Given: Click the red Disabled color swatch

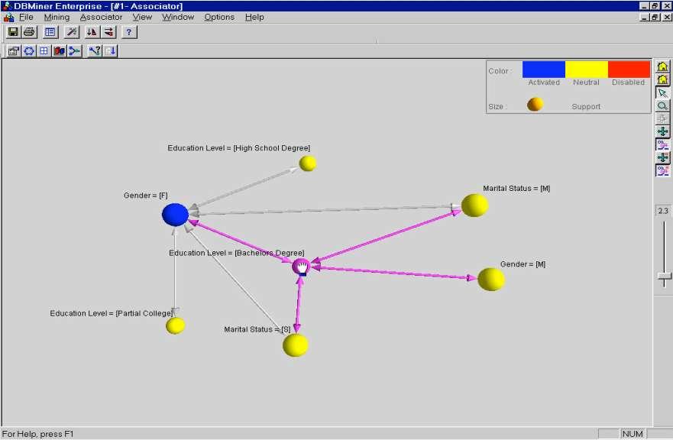Looking at the screenshot, I should 629,69.
